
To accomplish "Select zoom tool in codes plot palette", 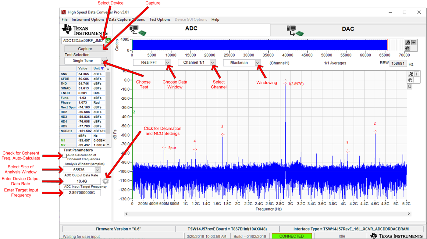I will [408, 42].
